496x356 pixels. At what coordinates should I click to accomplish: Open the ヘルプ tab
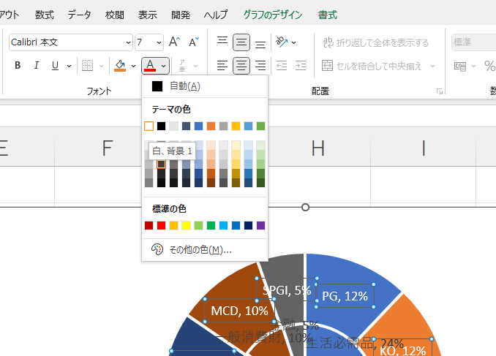click(x=216, y=15)
